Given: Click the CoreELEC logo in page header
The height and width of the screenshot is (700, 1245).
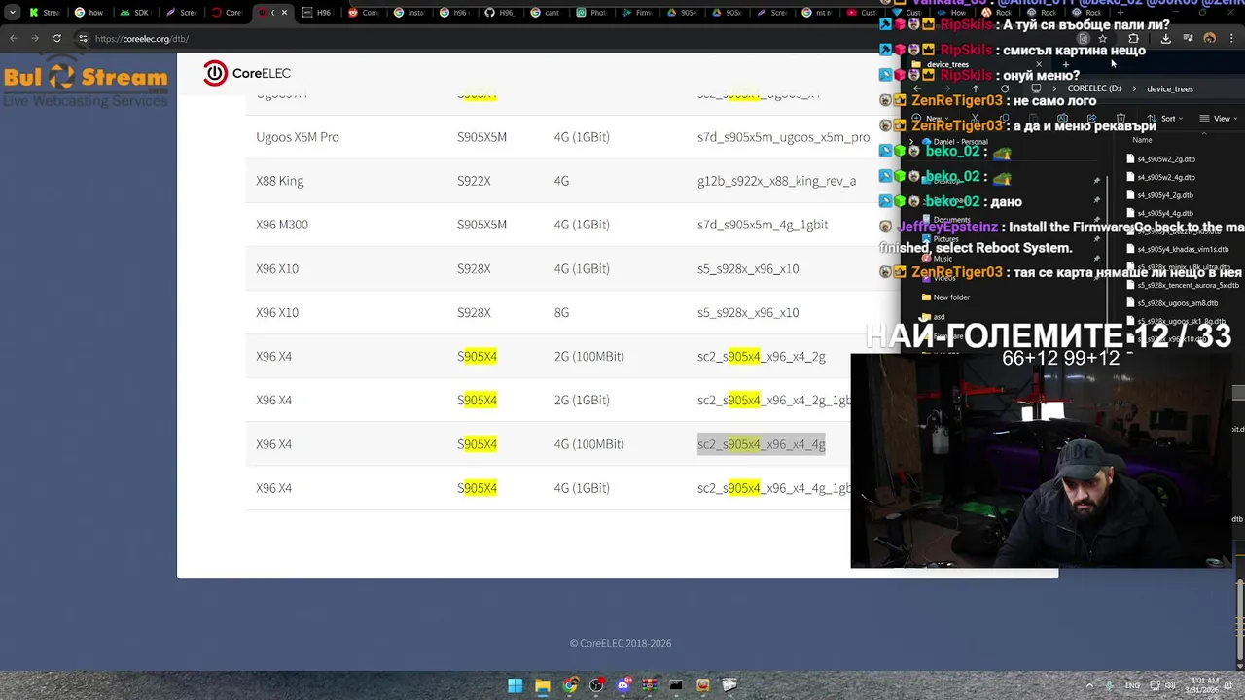Looking at the screenshot, I should point(247,73).
